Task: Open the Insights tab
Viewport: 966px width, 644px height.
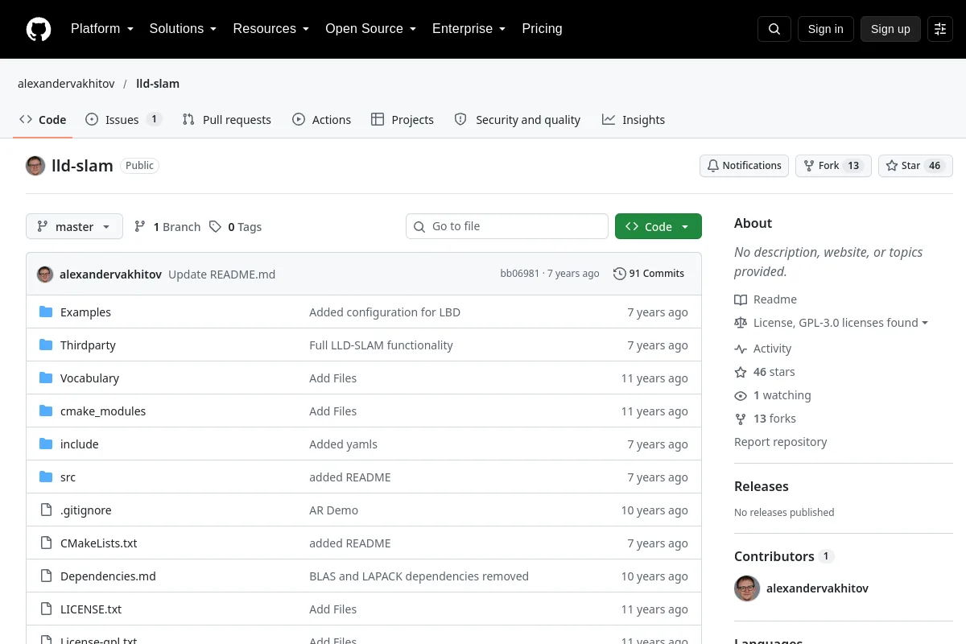Action: 634,120
